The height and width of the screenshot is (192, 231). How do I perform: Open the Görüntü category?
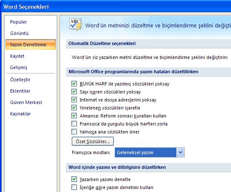pyautogui.click(x=19, y=33)
